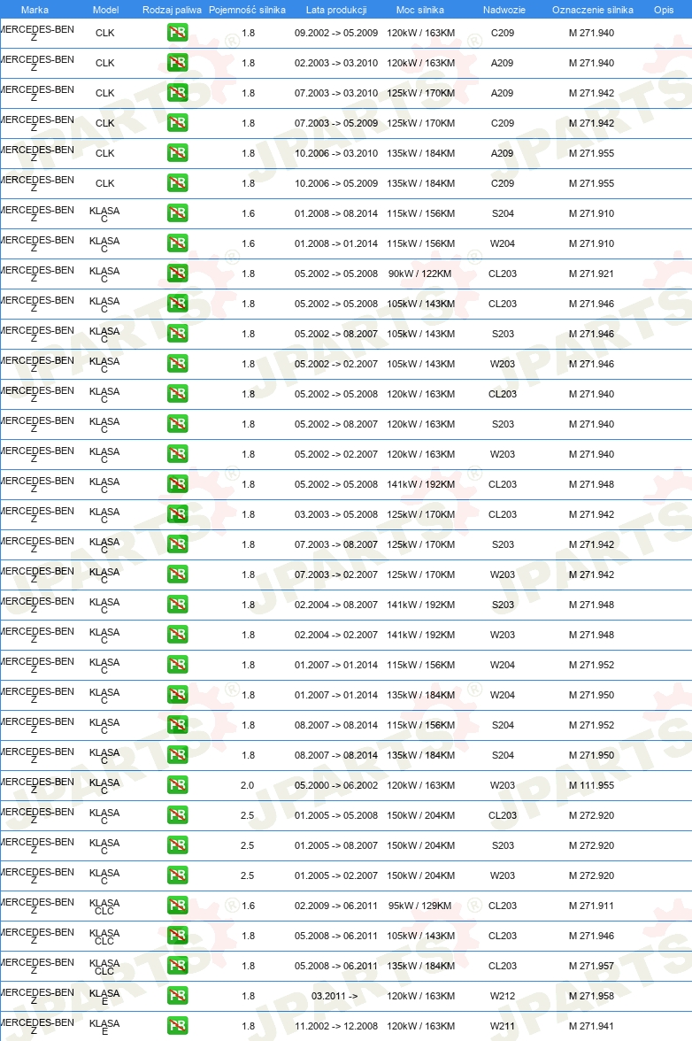Click the W212 body cell
Screen dimensions: 692x1041
503,995
